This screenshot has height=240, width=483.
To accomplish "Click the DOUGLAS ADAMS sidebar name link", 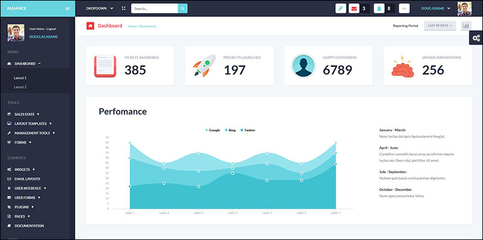I will click(43, 37).
